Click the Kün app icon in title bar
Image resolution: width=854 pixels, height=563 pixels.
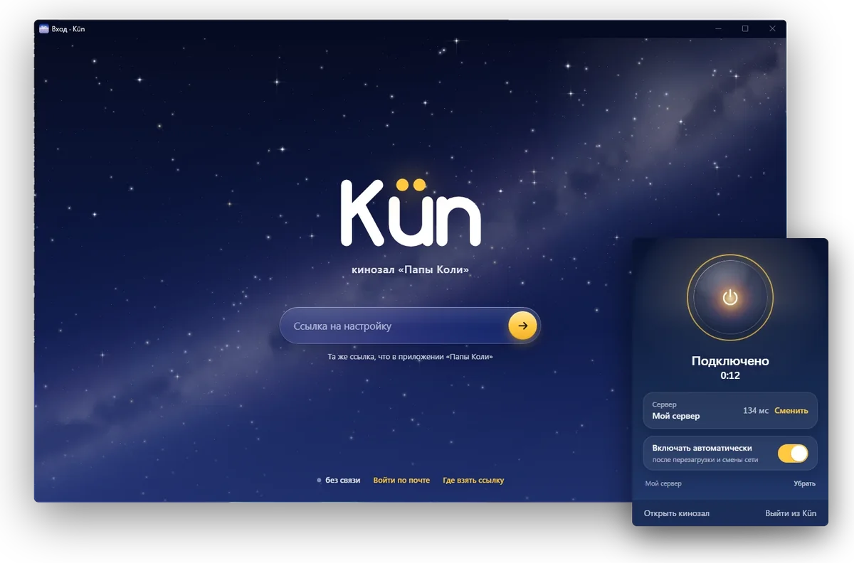(x=44, y=29)
